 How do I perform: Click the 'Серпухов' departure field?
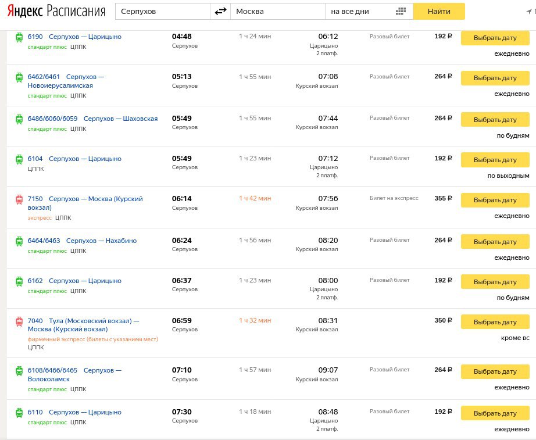tap(163, 11)
